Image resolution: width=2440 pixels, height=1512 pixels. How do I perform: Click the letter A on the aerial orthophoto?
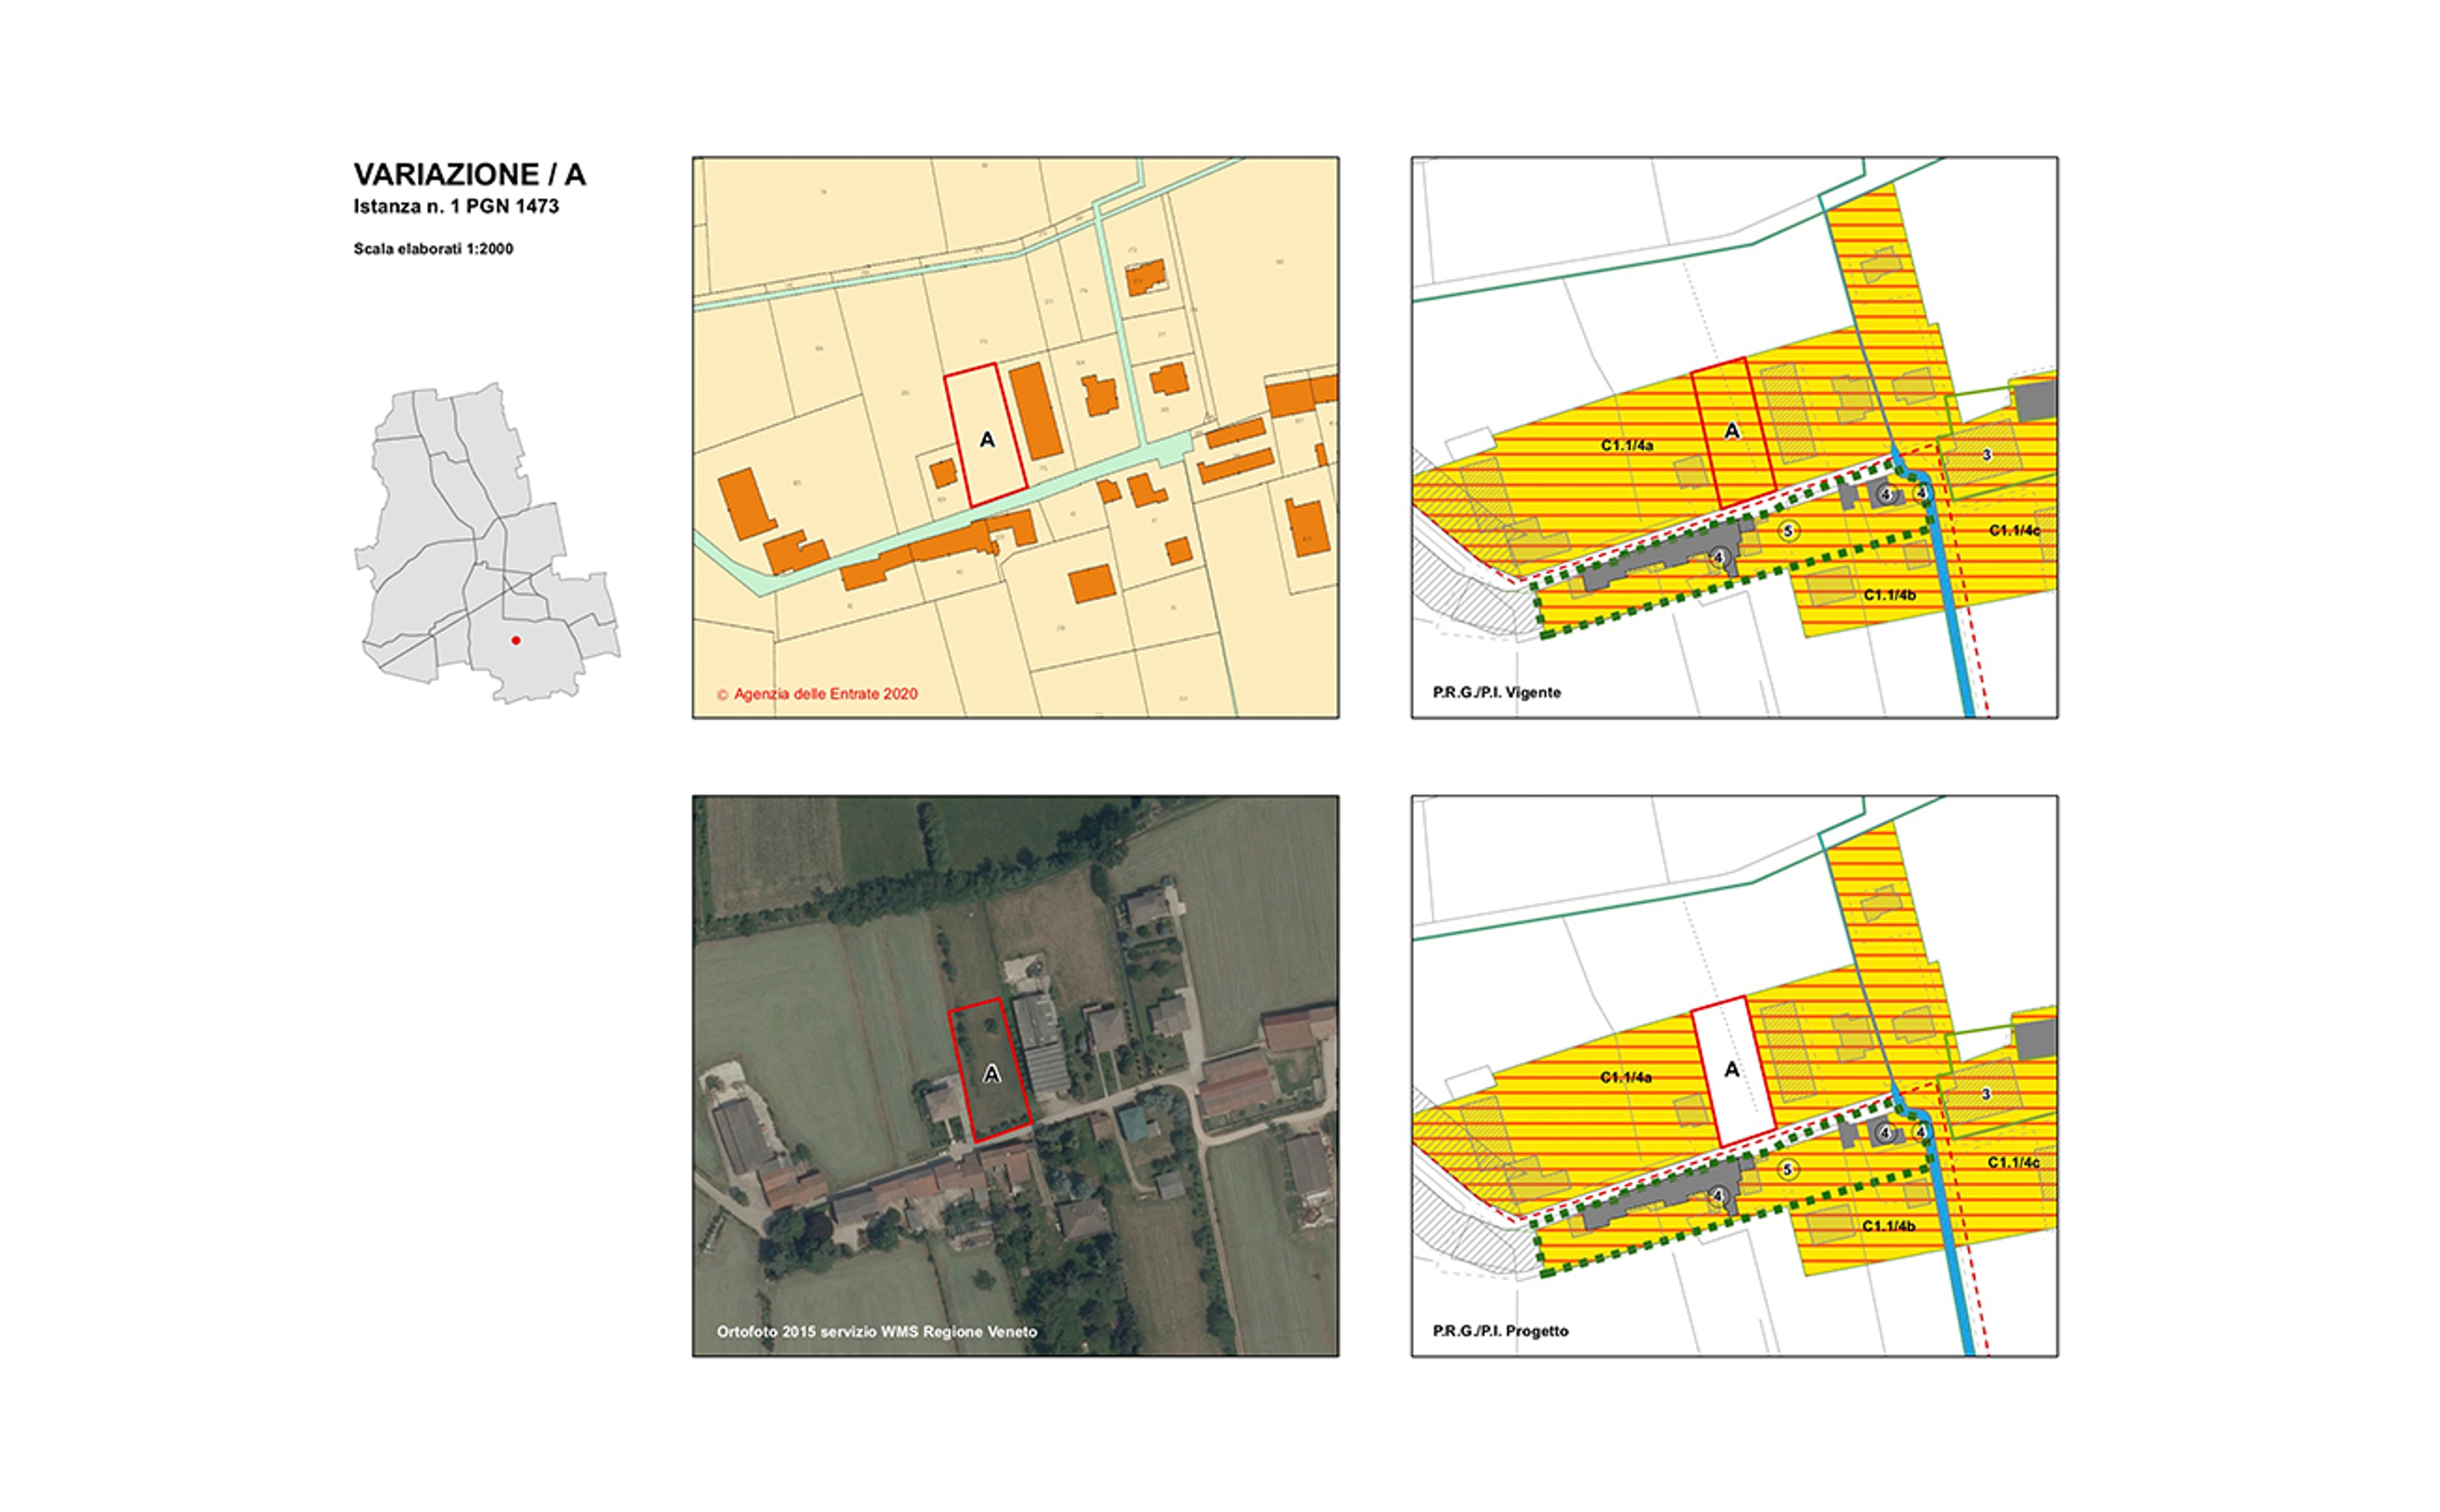coord(991,1074)
